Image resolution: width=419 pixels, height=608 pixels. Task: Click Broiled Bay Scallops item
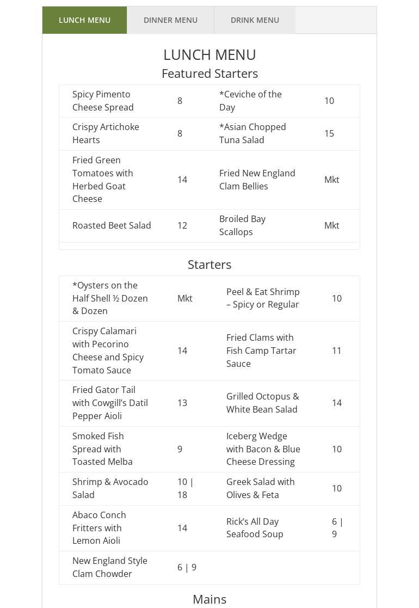pyautogui.click(x=242, y=225)
